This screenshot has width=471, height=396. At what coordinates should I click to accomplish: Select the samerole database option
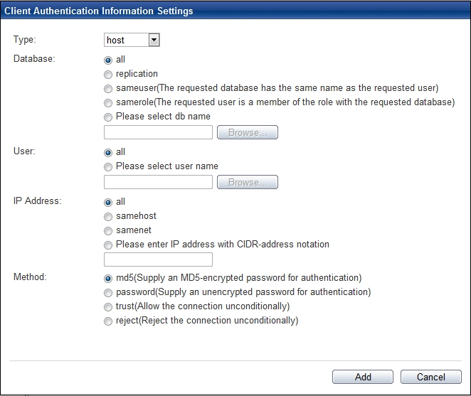108,103
